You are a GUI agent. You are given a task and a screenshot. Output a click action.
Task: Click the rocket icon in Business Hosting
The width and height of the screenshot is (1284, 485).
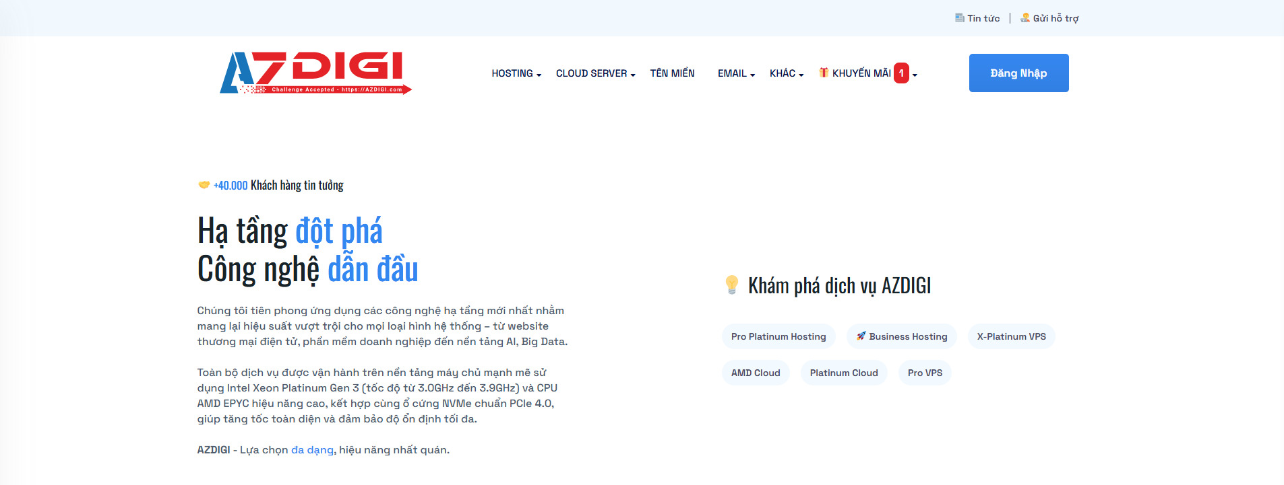(861, 336)
